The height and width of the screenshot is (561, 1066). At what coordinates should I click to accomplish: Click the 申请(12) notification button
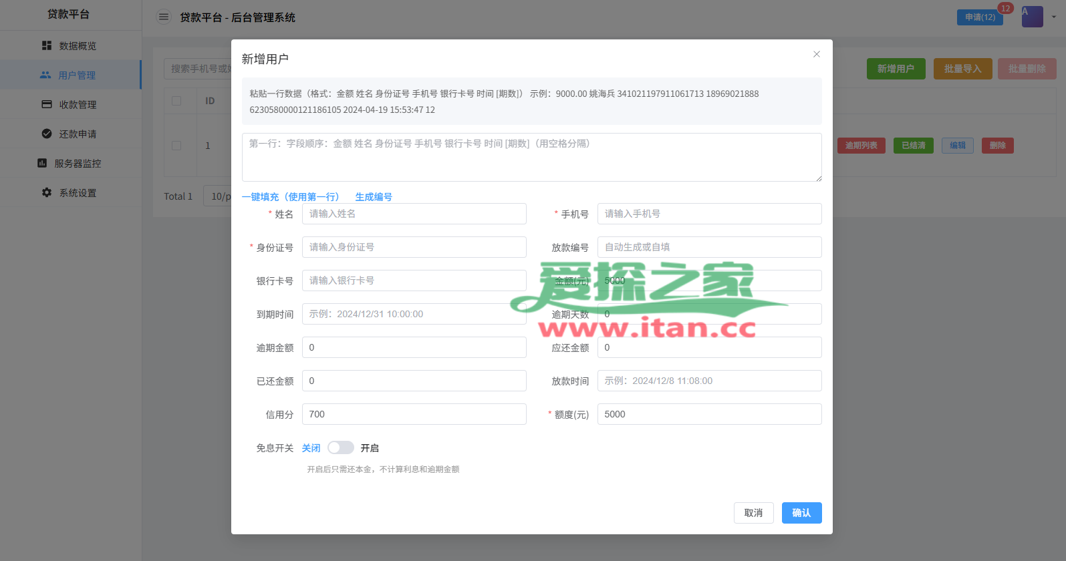click(x=979, y=17)
